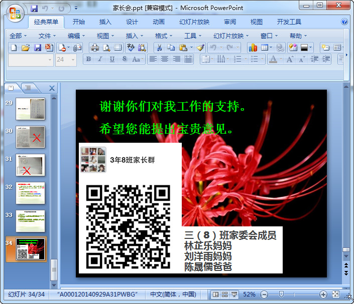
Task: Cut selection with the scissors icon
Action: tap(159, 48)
